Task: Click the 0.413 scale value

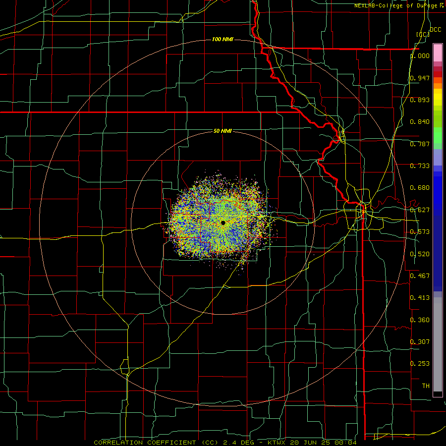Action: (x=420, y=298)
